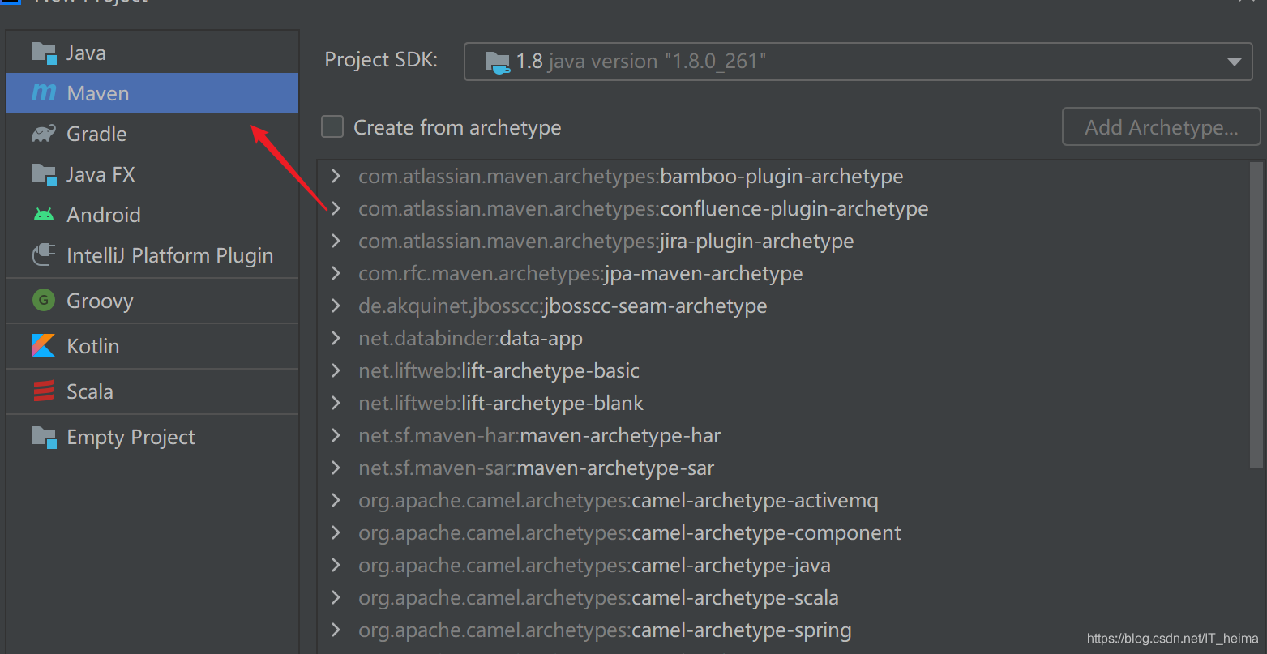
Task: Click the Kotlin logo icon
Action: 44,346
